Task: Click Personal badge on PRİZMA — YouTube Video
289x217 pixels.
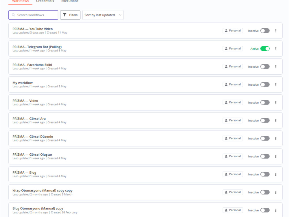Action: click(x=233, y=31)
